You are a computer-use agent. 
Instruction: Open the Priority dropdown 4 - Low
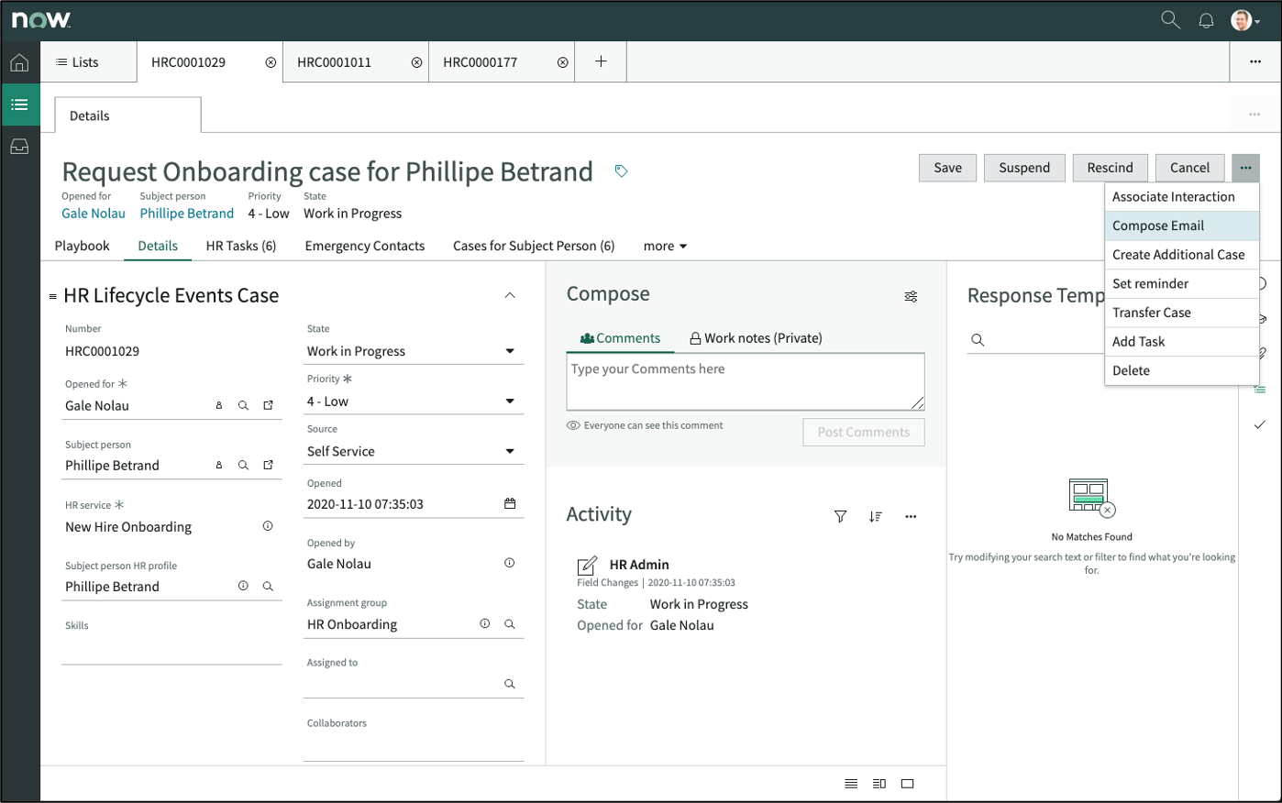(x=414, y=401)
